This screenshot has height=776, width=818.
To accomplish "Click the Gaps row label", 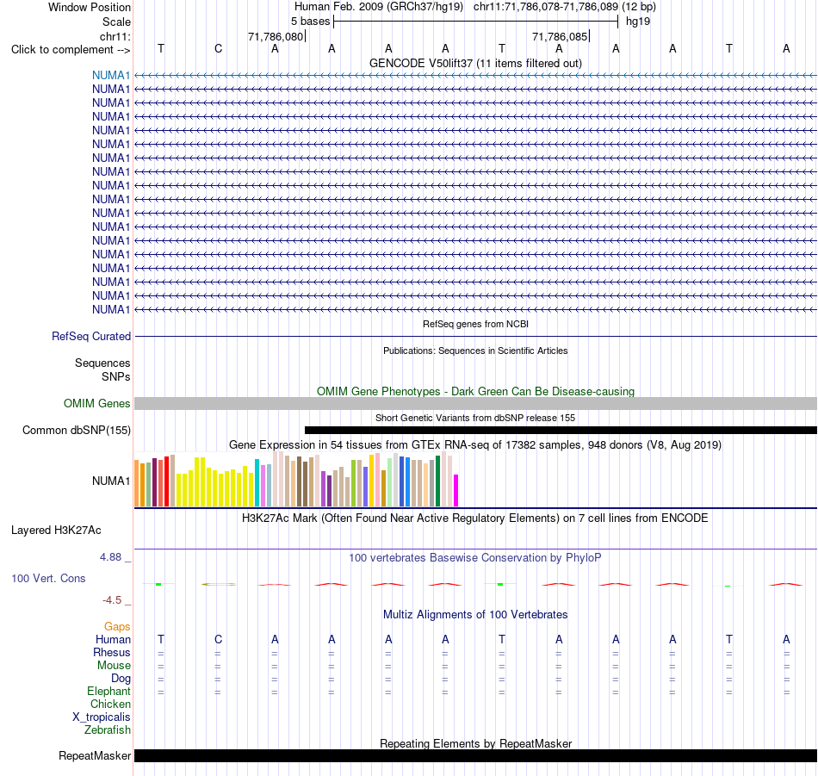I will point(117,626).
